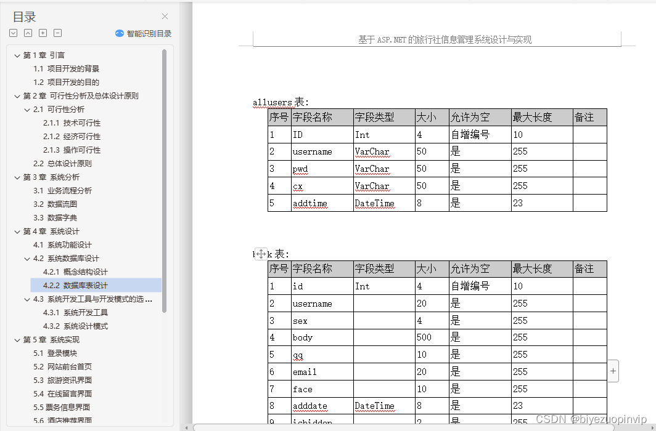Click the up-chevron icon to jump to previous heading
Screen dimensions: 656x431
pos(28,33)
